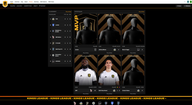Switch to the Germany league tab

click(x=36, y=2)
